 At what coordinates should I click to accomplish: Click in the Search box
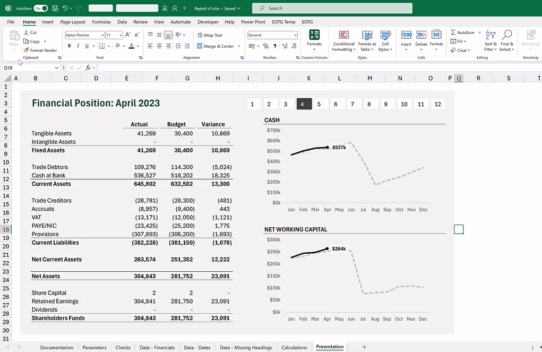(x=332, y=8)
